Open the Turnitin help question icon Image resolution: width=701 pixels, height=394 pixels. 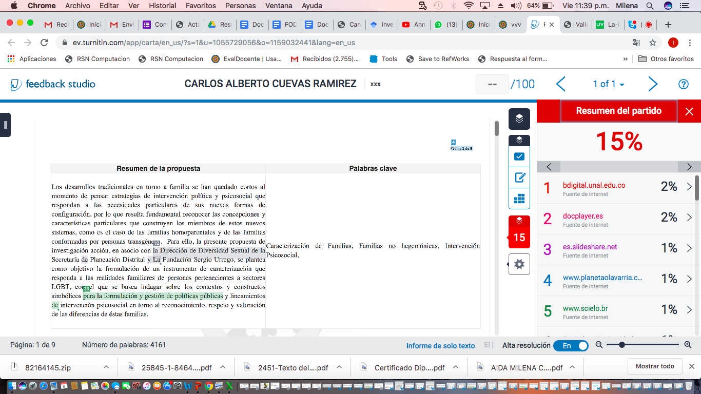[683, 84]
